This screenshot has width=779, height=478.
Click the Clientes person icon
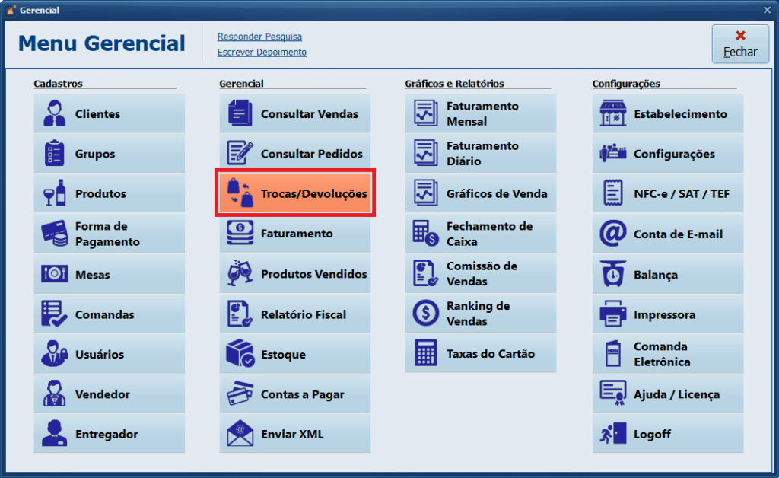55,114
